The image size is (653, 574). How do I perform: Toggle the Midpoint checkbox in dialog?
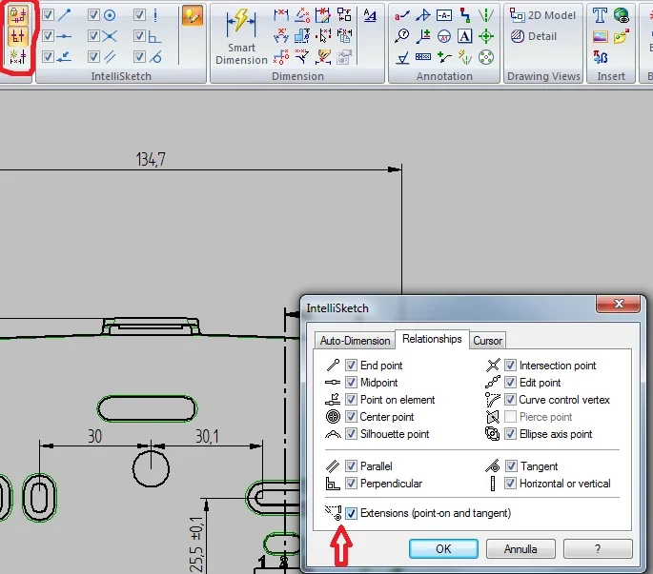coord(351,383)
